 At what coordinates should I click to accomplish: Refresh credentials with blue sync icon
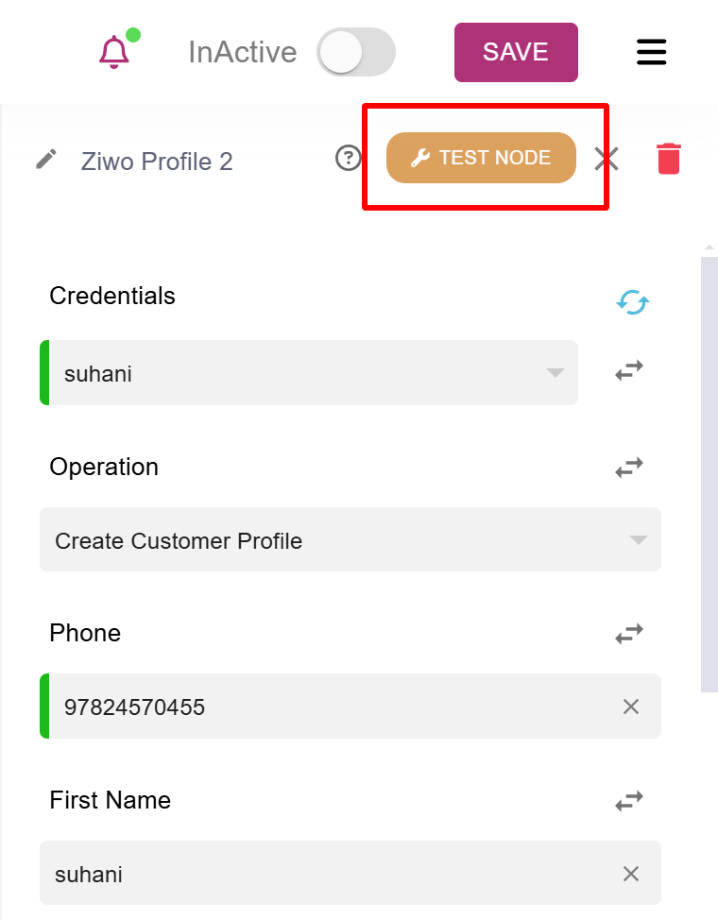point(632,303)
